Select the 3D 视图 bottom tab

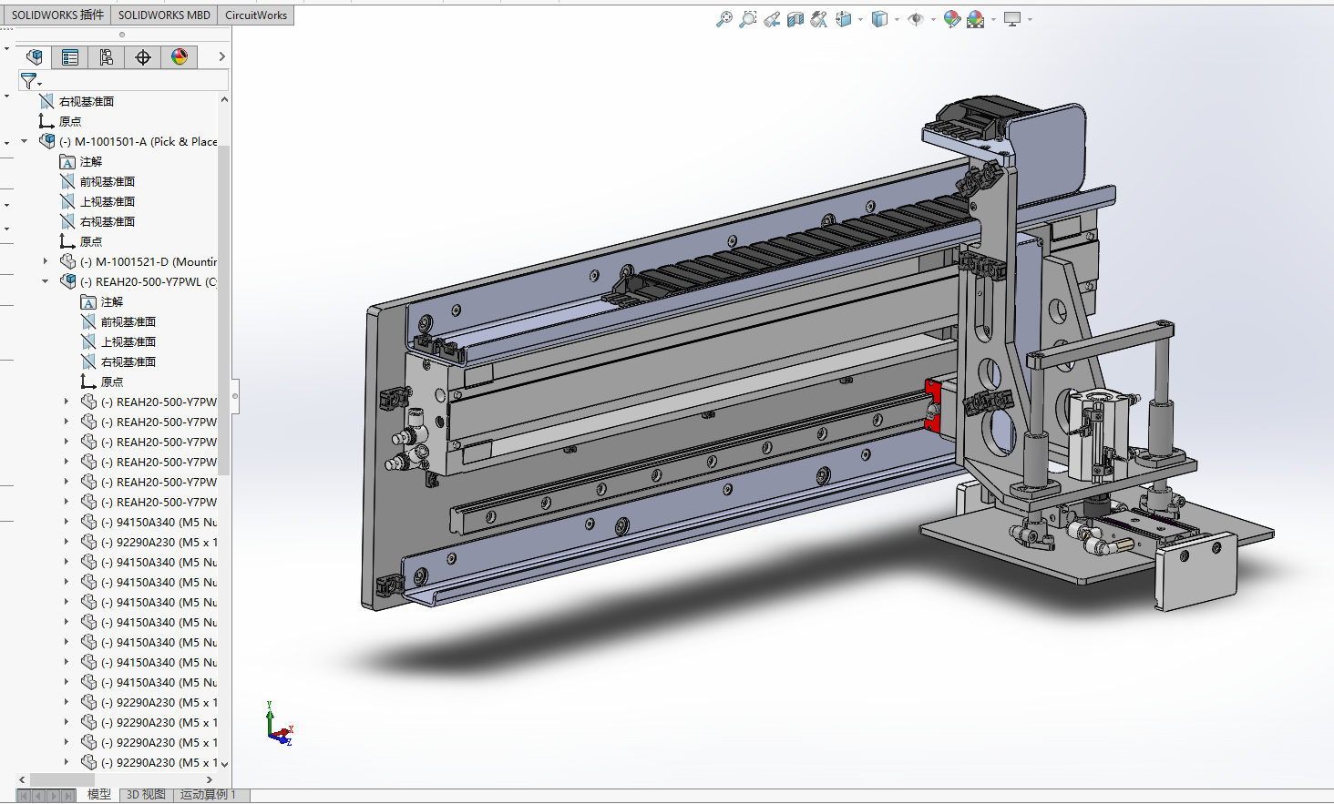(x=146, y=795)
